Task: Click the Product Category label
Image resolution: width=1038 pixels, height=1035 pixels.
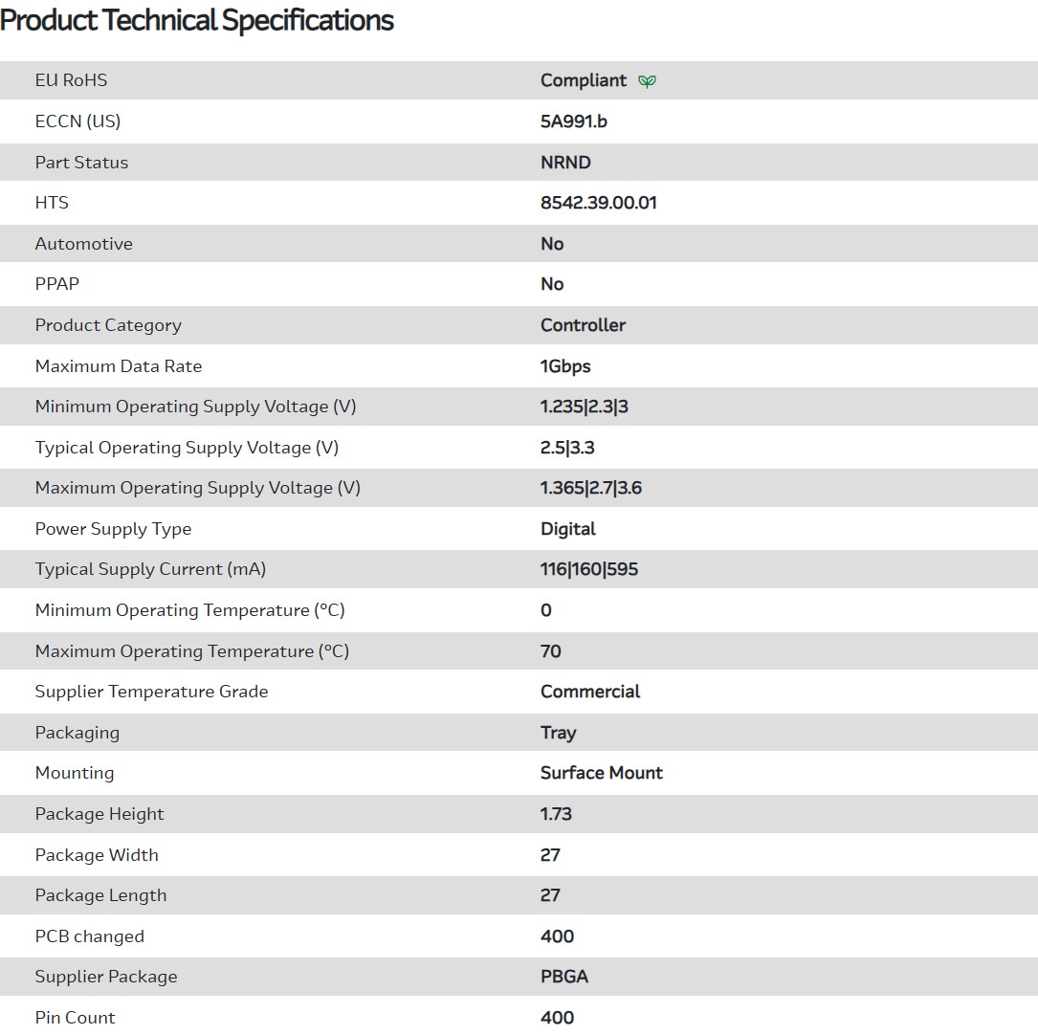Action: (108, 325)
